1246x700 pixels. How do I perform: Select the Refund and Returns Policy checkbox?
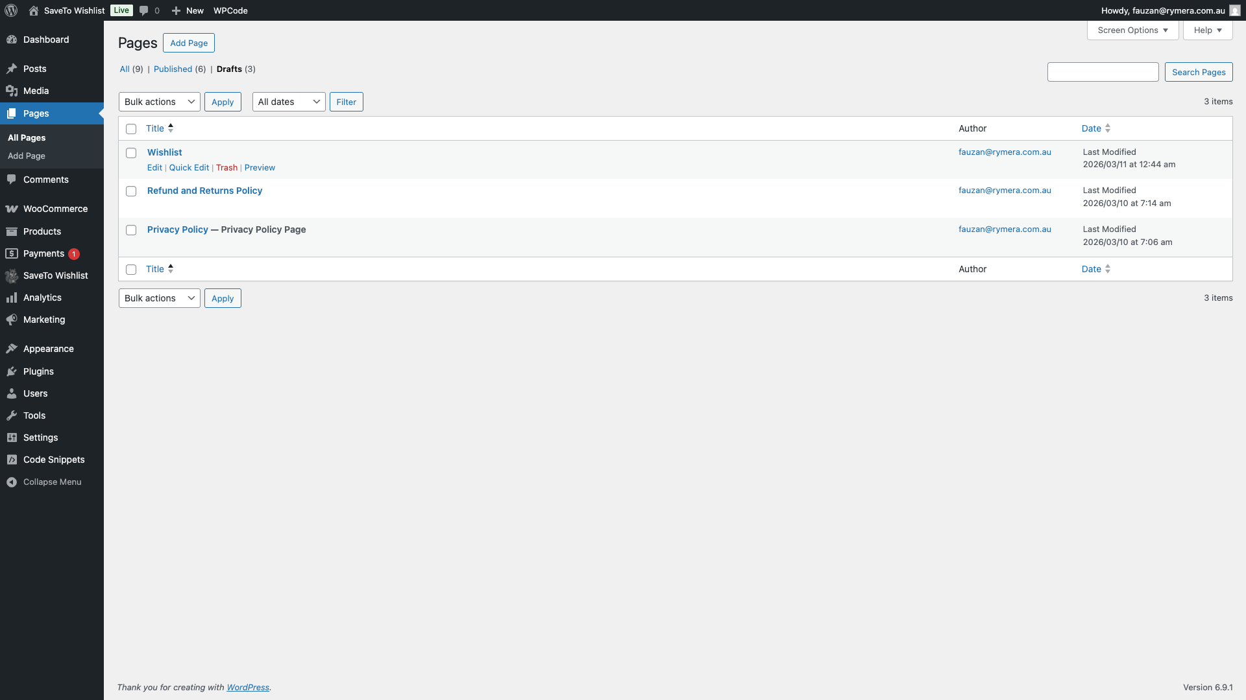(x=131, y=191)
